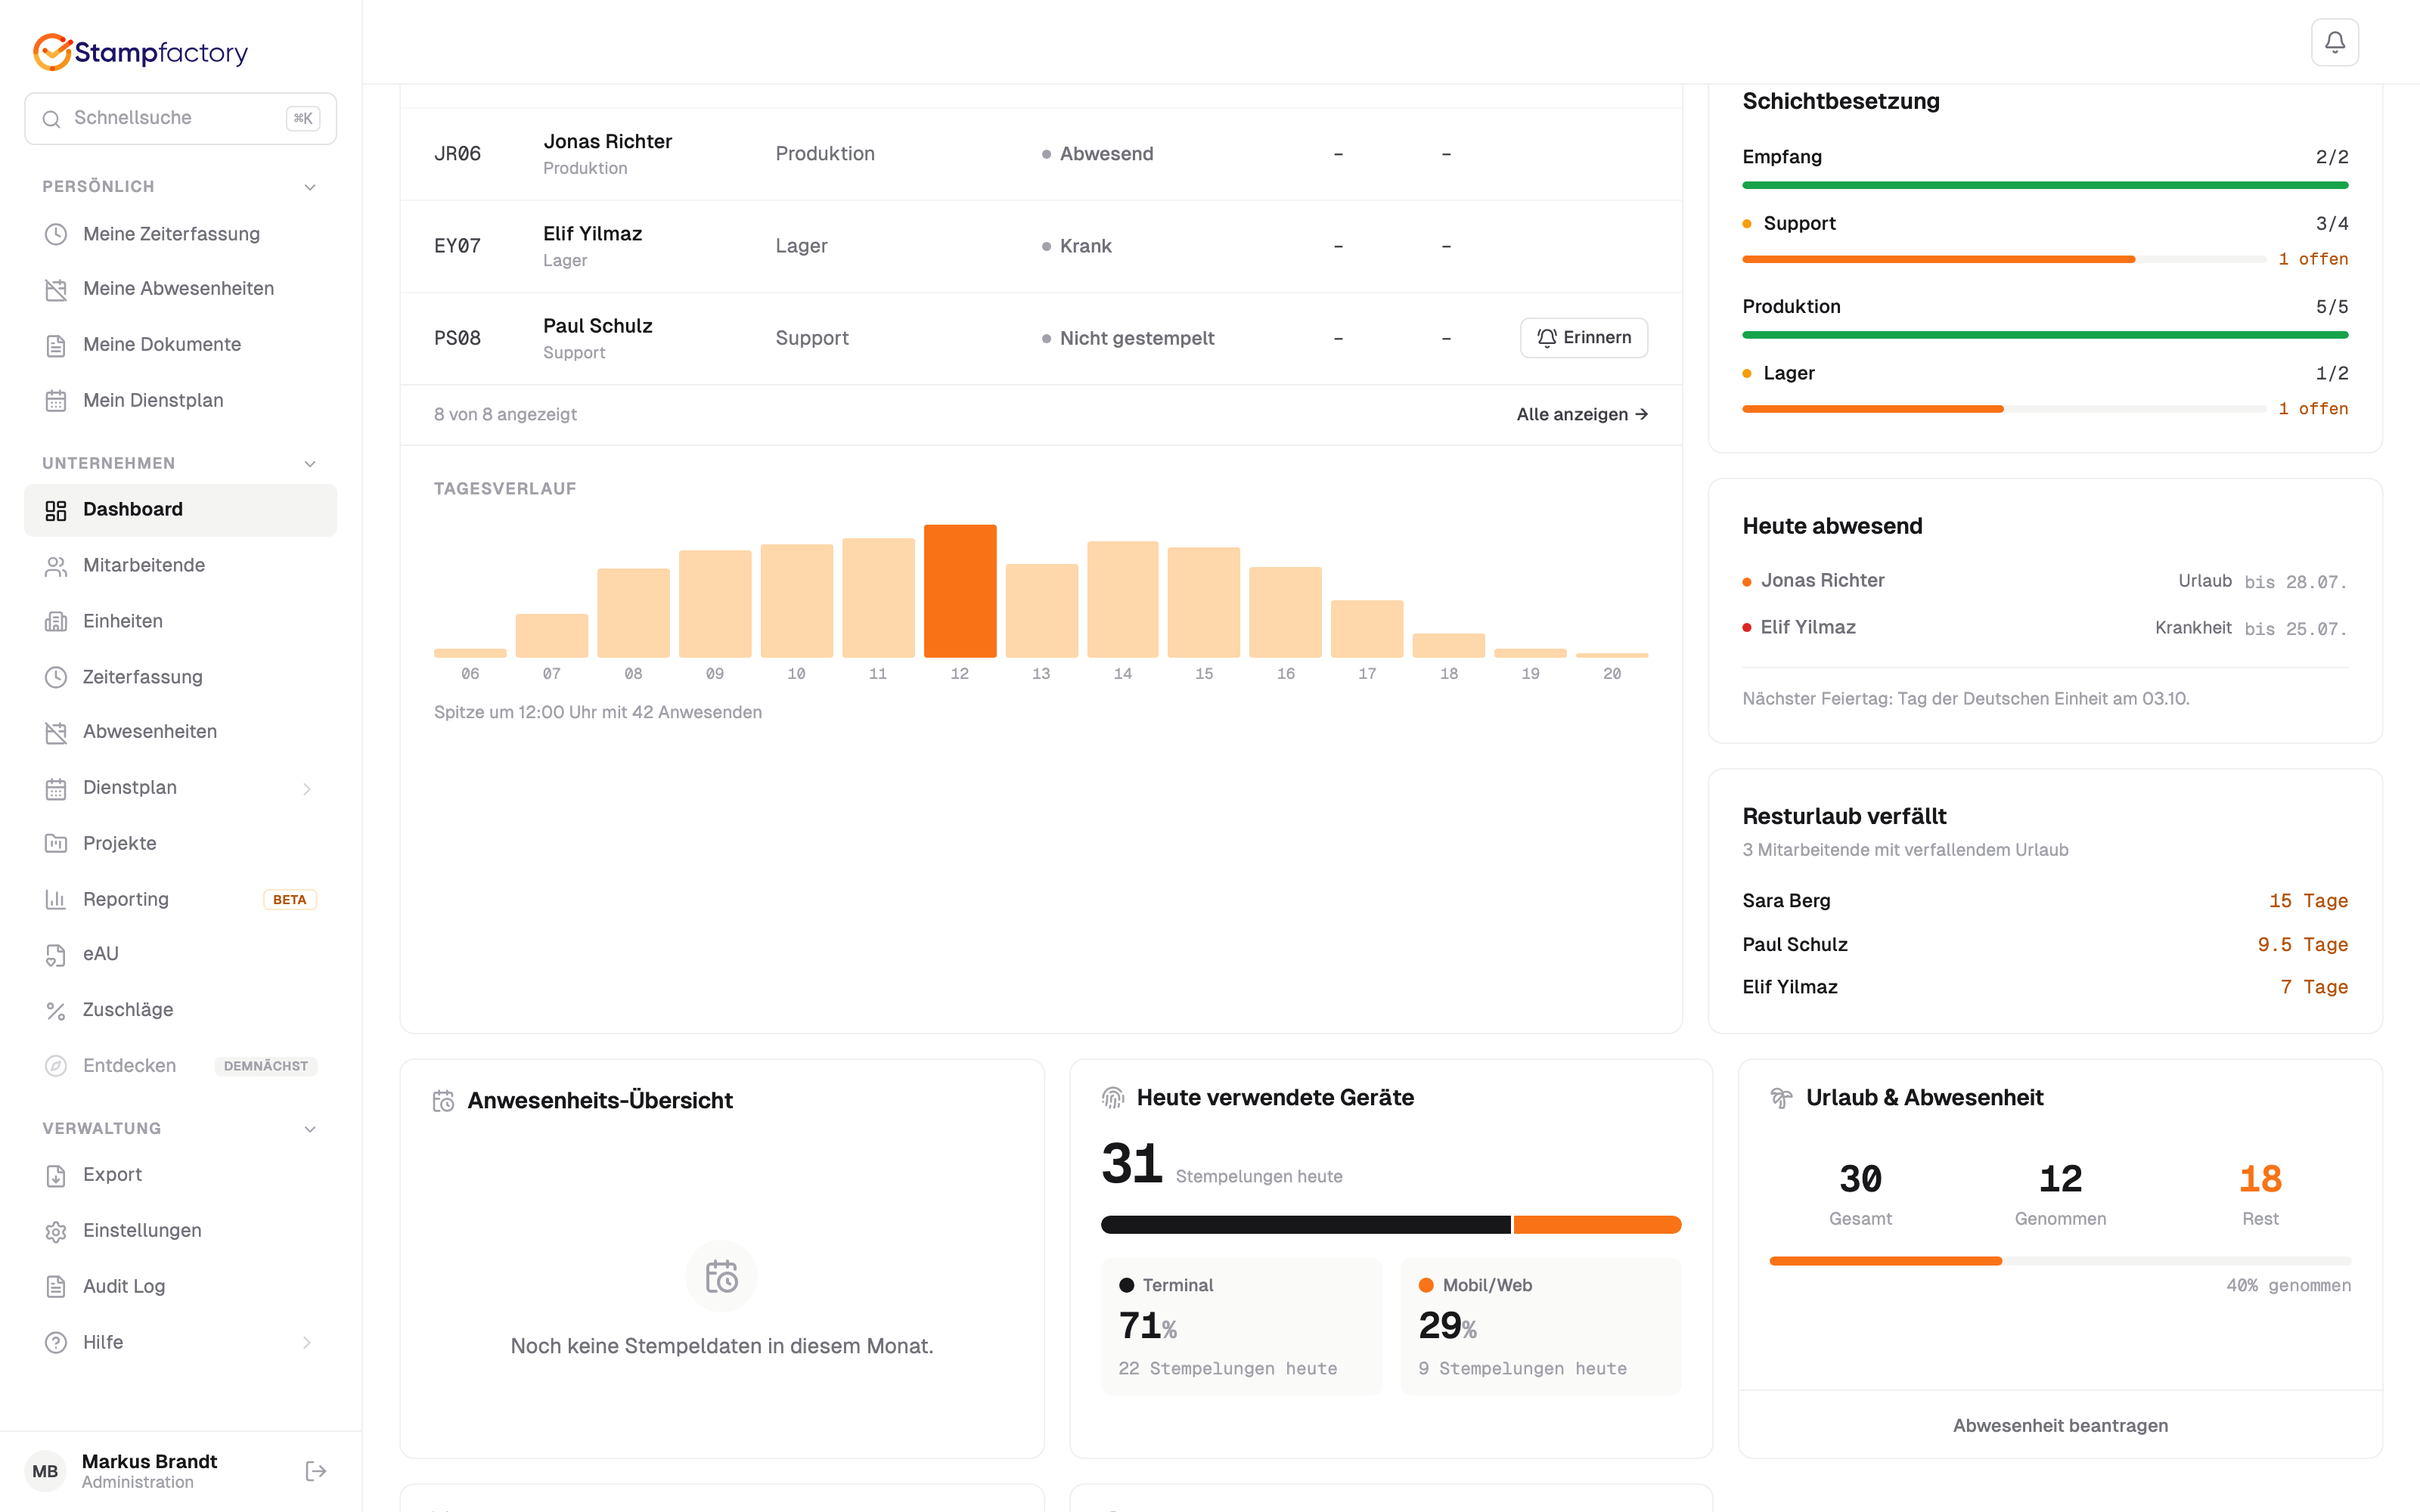Open the Projekte folder icon
Image resolution: width=2420 pixels, height=1512 pixels.
pos(56,843)
